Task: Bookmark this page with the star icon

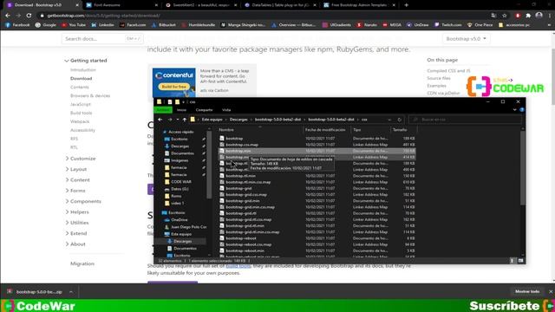Action: (x=505, y=16)
